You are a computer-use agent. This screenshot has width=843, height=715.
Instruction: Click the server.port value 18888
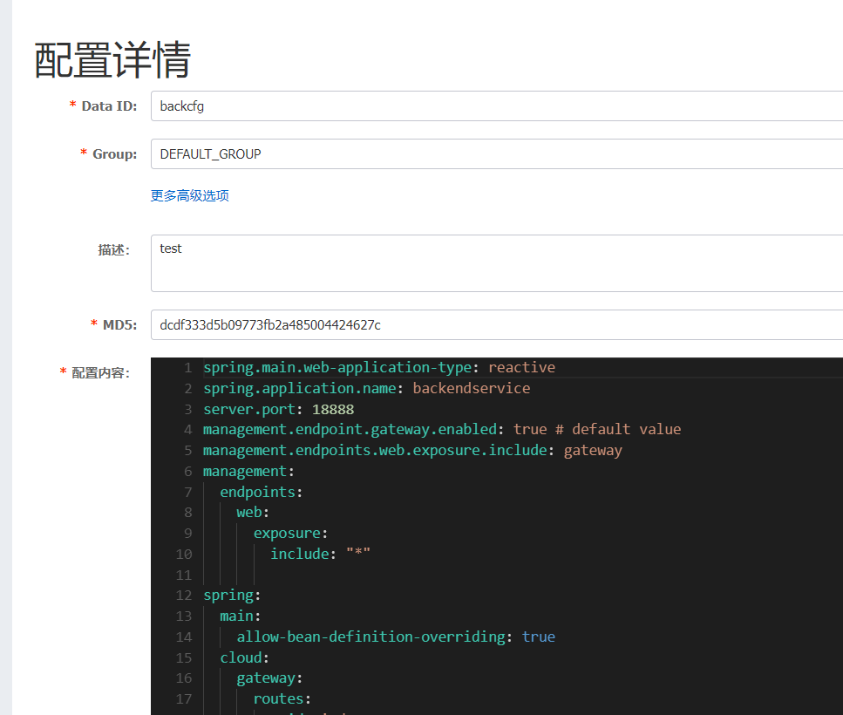pyautogui.click(x=332, y=409)
